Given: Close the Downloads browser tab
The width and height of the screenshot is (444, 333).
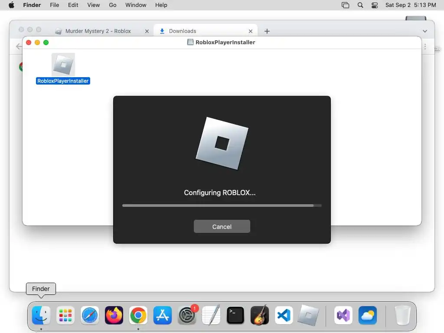Looking at the screenshot, I should (x=251, y=31).
